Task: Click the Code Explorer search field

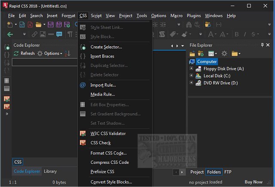Action: click(x=45, y=62)
